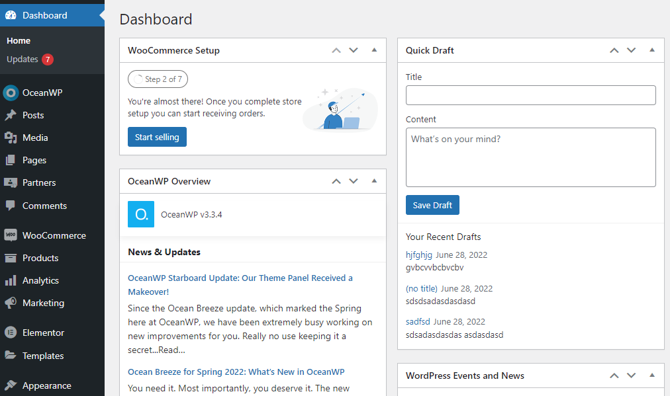The image size is (670, 396).
Task: Move WooCommerce Setup panel down
Action: [x=354, y=50]
